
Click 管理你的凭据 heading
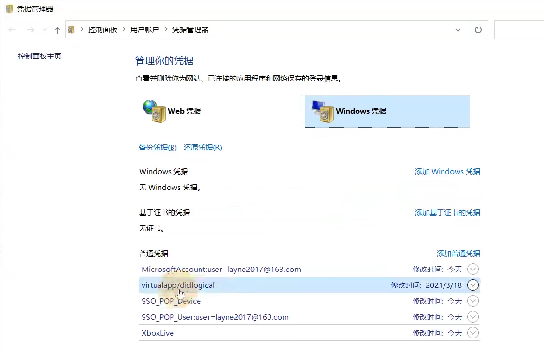[x=164, y=61]
